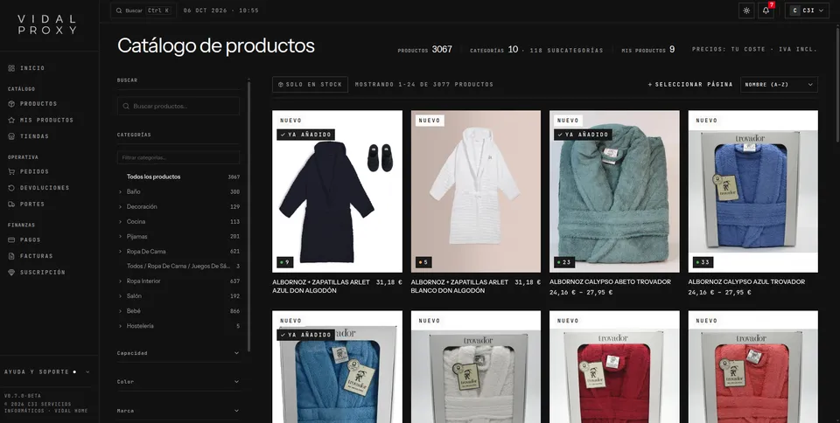The image size is (840, 423).
Task: Open the white Albornoz Arlet Blanco product image
Action: [476, 191]
